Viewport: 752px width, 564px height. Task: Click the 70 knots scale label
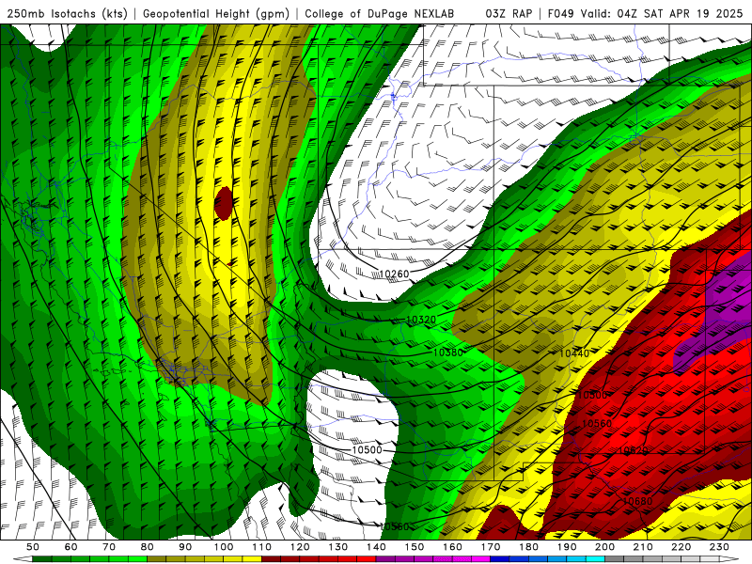click(109, 546)
